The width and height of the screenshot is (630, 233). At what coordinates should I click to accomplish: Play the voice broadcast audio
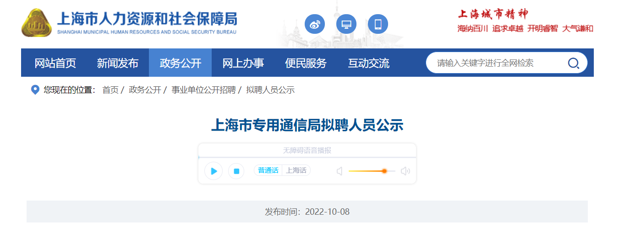[x=214, y=171]
